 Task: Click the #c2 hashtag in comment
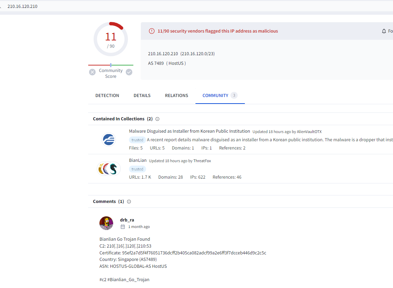coord(103,279)
